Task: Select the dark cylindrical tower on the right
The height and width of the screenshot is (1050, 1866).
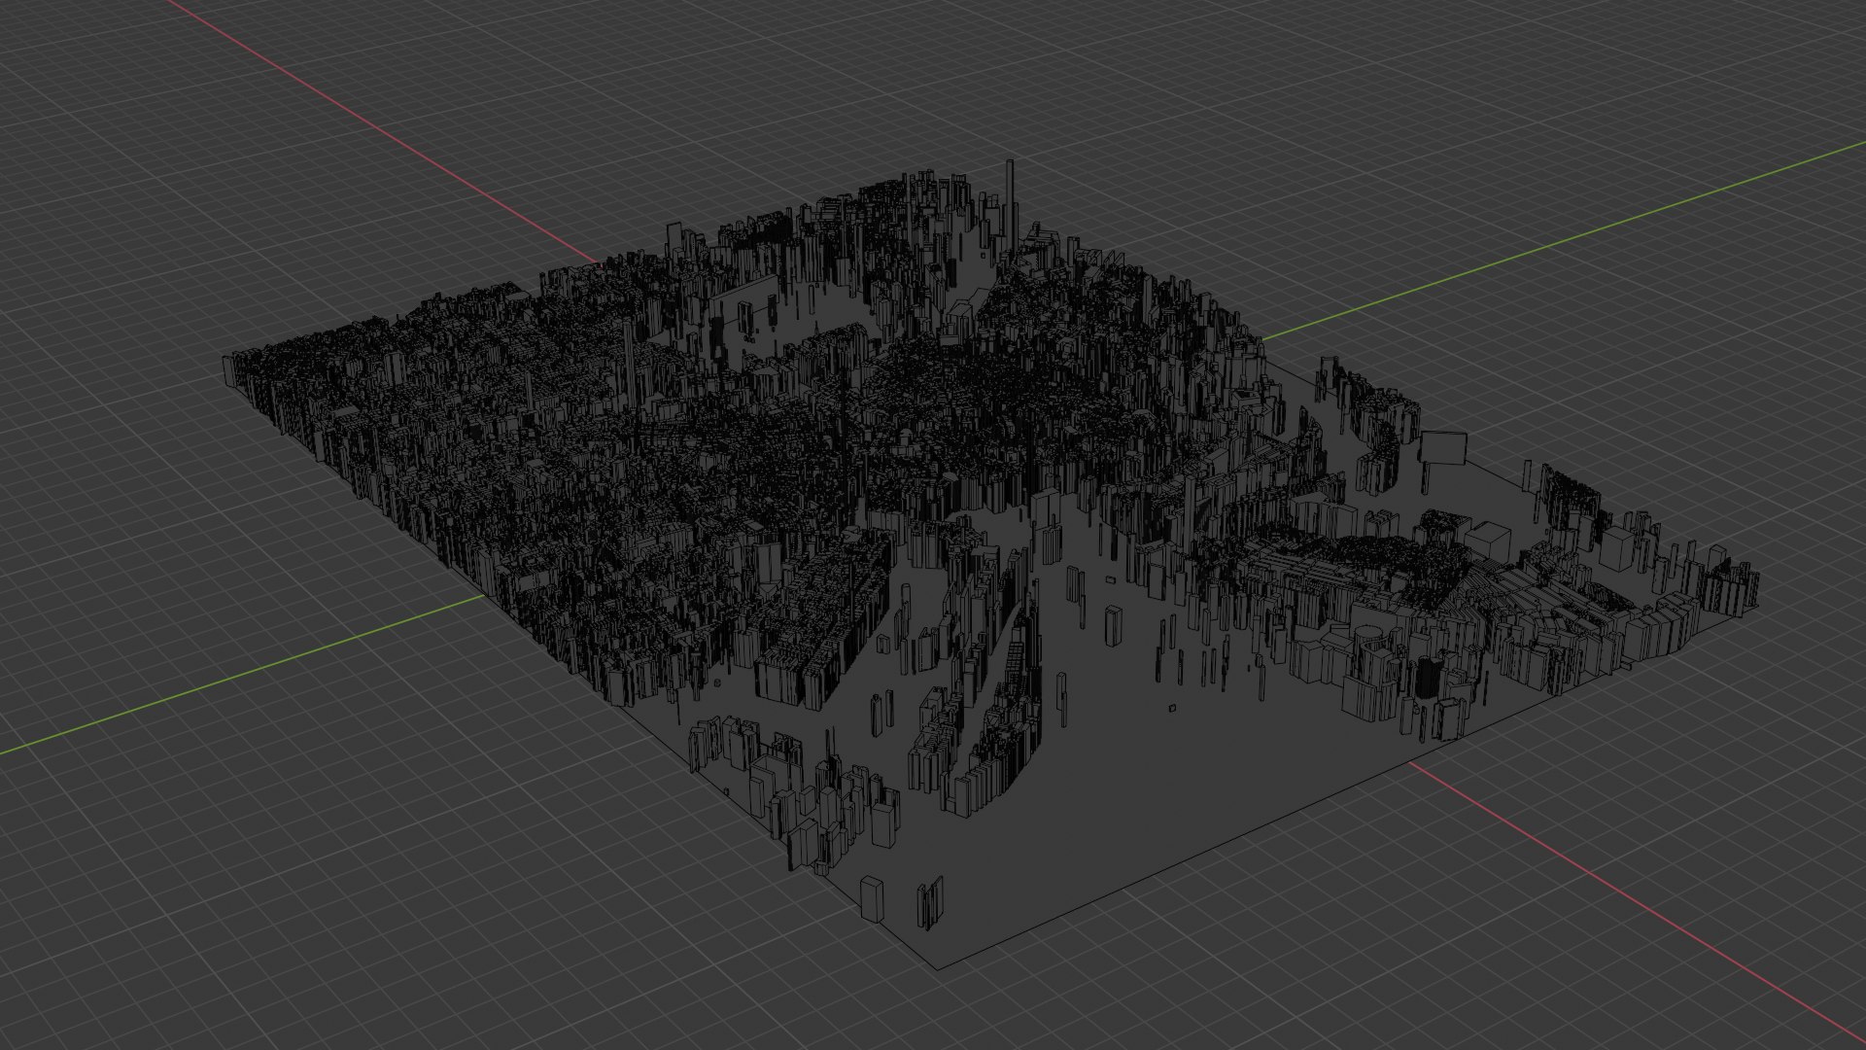Action: 1429,677
